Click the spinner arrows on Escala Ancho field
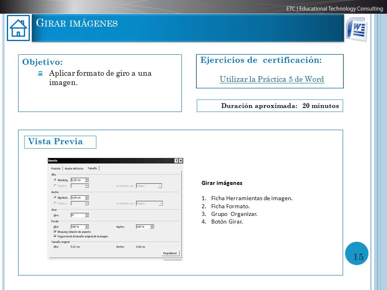This screenshot has width=387, height=290. click(x=152, y=227)
